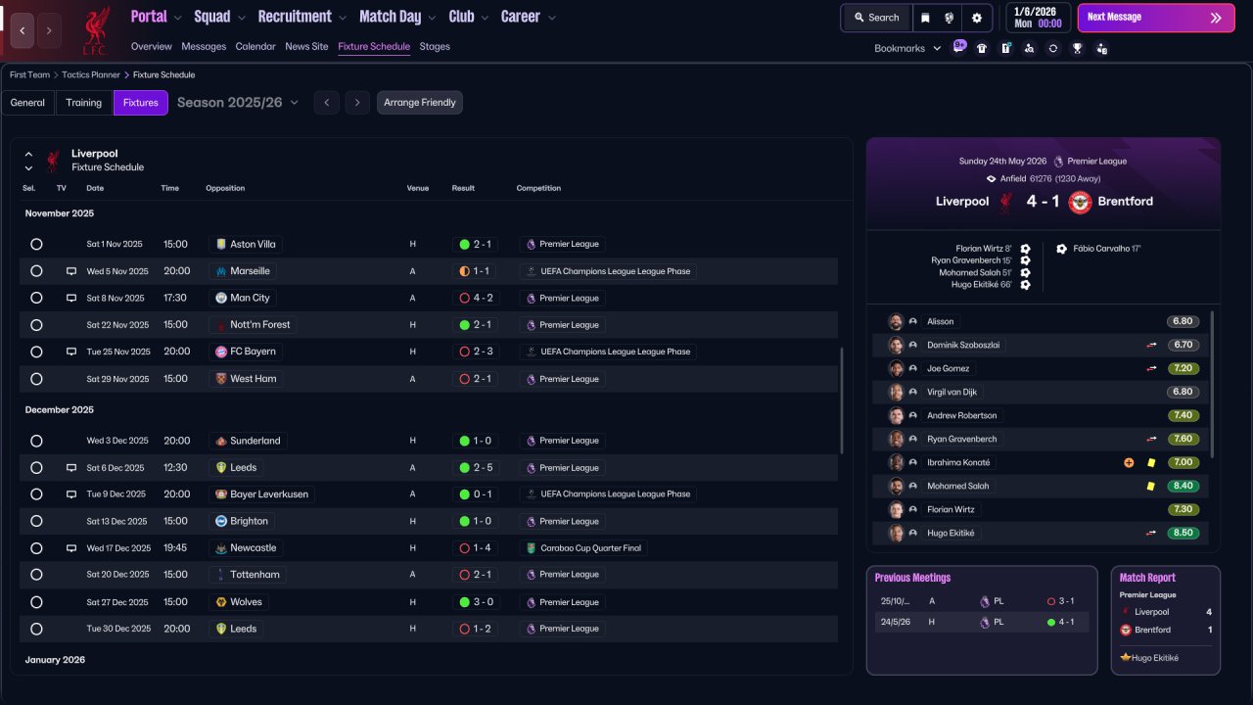Select the Marseille fixture radio button
The width and height of the screenshot is (1253, 705).
(x=36, y=271)
